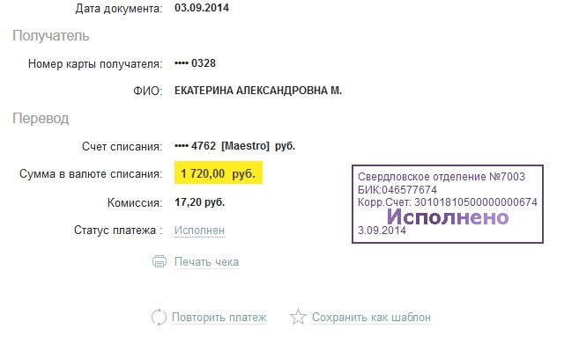Click the Свердловское отделение №7003 stamp line

point(442,177)
